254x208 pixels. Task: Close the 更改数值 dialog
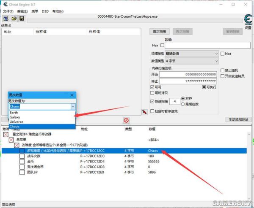(x=72, y=95)
